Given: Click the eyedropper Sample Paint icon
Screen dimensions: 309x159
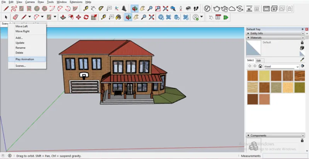Looking at the screenshot, I should coord(302,60).
